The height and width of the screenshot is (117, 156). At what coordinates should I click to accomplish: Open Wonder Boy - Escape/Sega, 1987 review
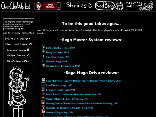pyautogui.click(x=63, y=66)
